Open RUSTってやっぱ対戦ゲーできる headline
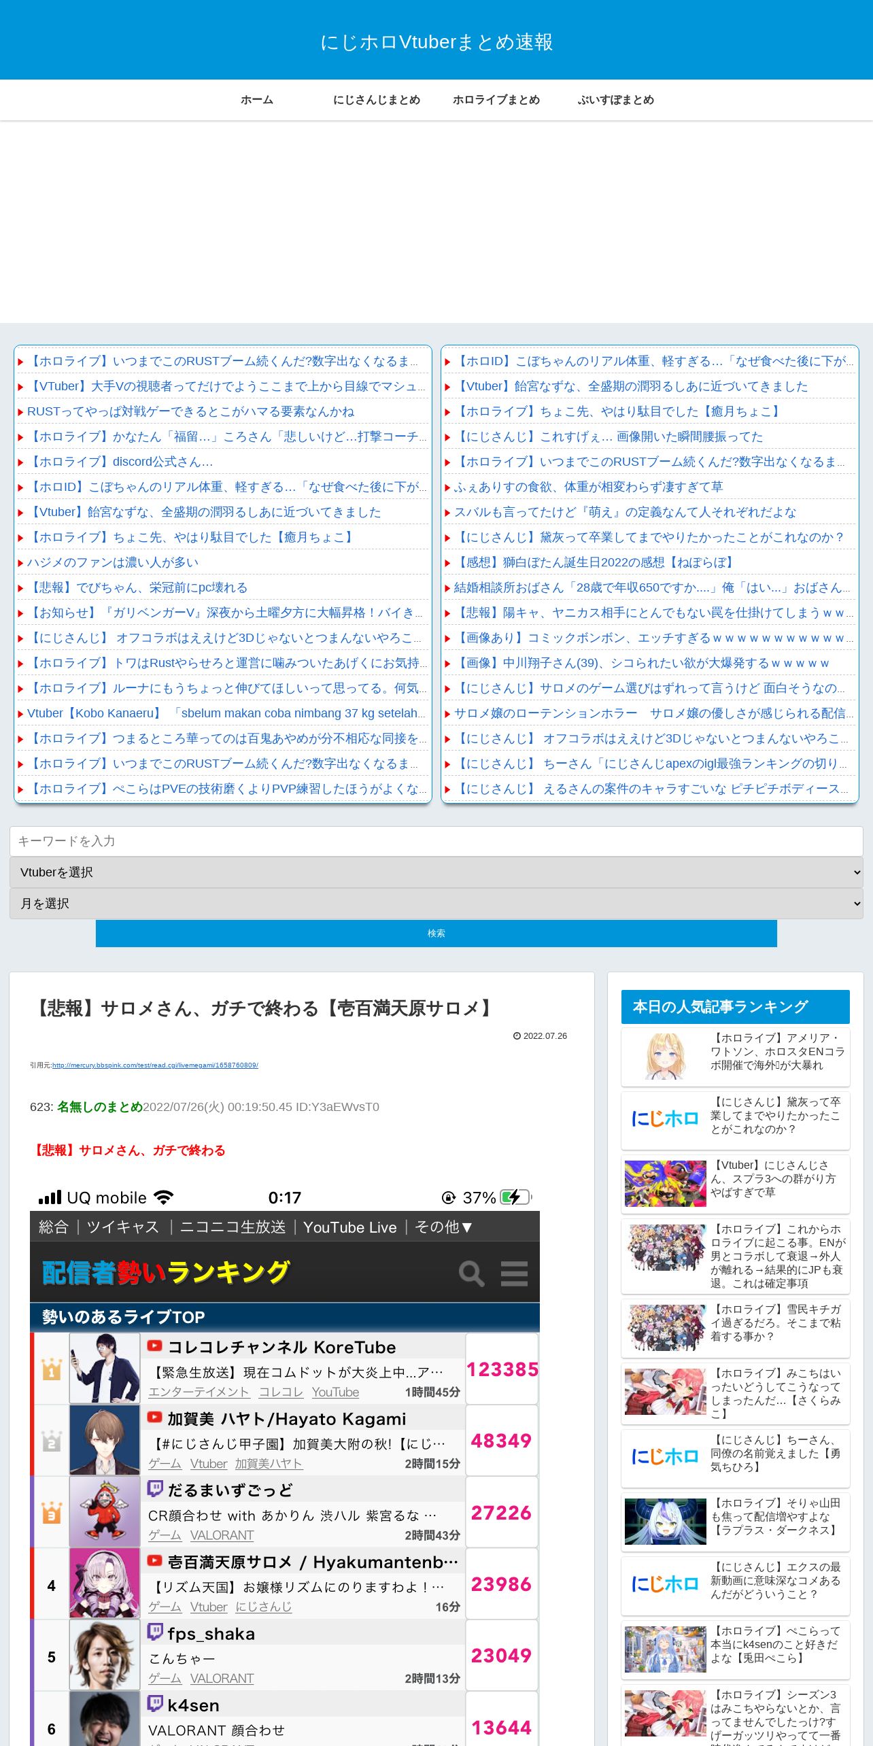 [x=190, y=411]
